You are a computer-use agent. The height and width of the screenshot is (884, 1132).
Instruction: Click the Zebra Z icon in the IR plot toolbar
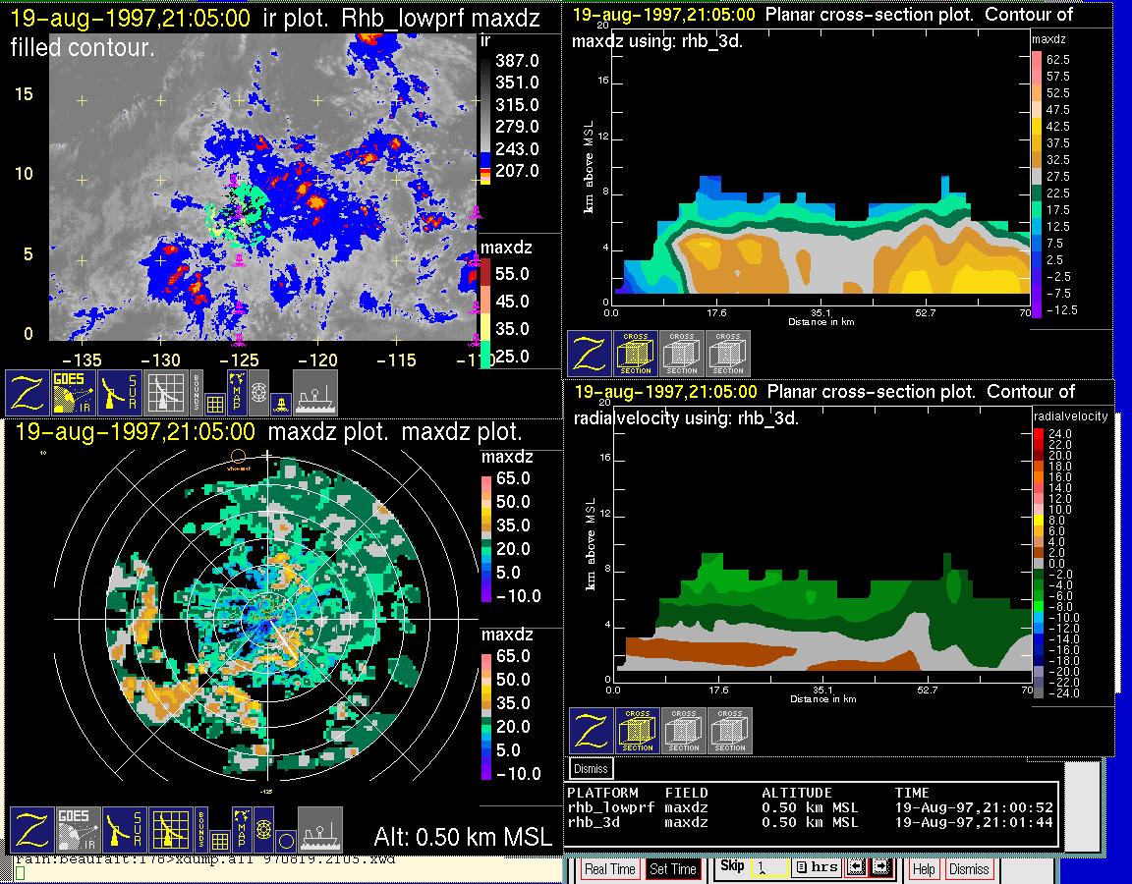tap(29, 393)
